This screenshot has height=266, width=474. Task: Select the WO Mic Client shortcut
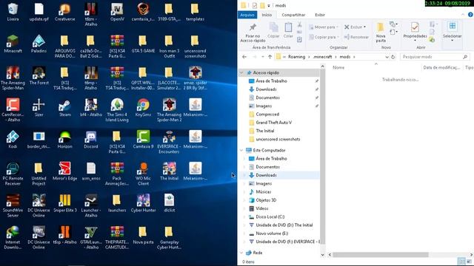pyautogui.click(x=143, y=174)
